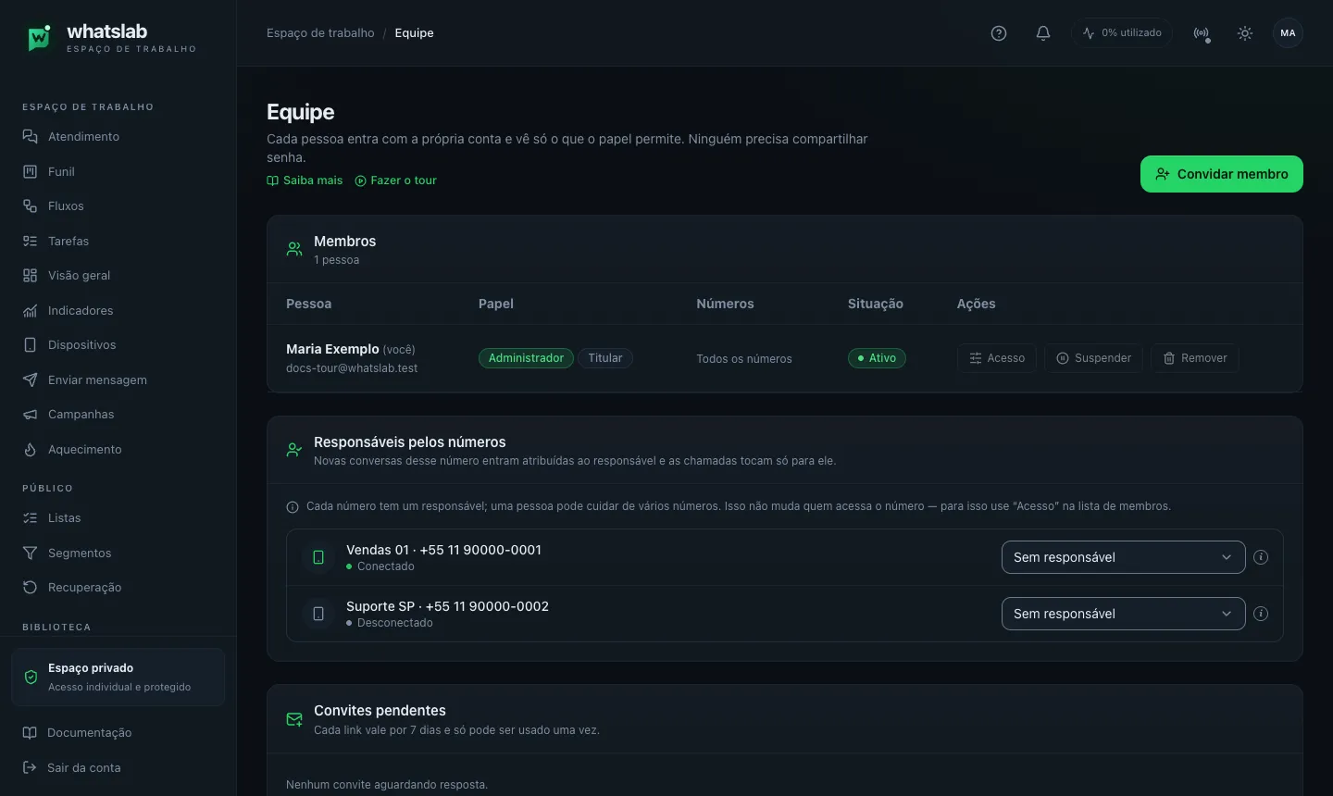Image resolution: width=1333 pixels, height=796 pixels.
Task: Click the Suporte SP phone device icon
Action: point(318,614)
